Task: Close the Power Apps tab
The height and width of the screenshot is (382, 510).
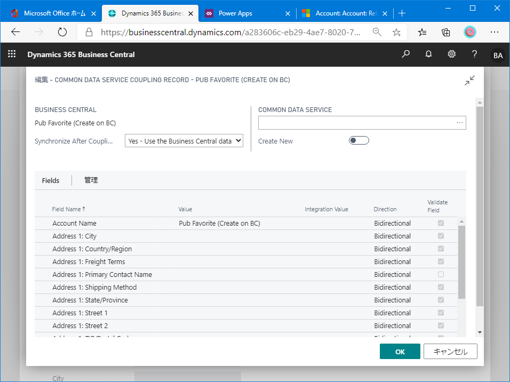Action: pos(288,13)
